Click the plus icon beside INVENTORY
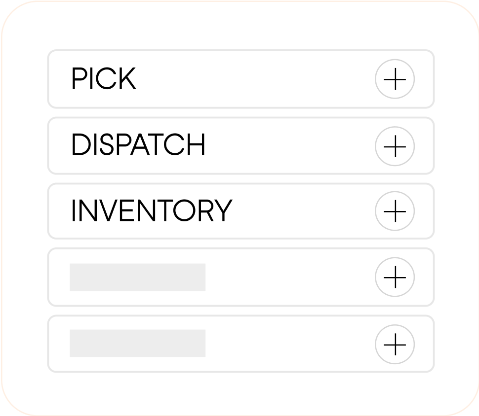The height and width of the screenshot is (416, 479). pyautogui.click(x=395, y=211)
